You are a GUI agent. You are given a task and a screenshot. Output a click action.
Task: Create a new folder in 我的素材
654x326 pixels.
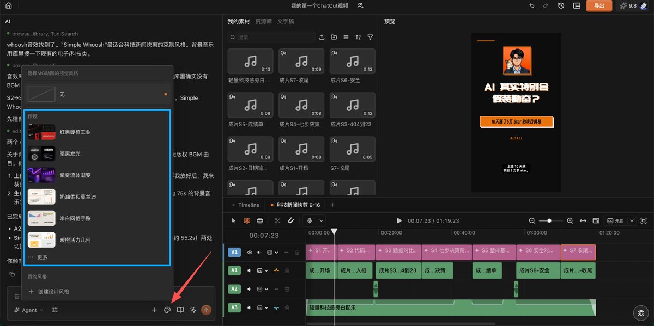click(x=334, y=37)
